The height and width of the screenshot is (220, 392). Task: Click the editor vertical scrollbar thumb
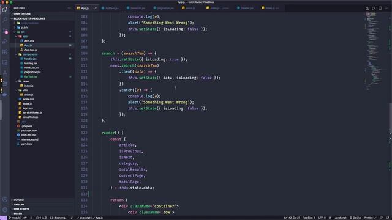click(391, 118)
